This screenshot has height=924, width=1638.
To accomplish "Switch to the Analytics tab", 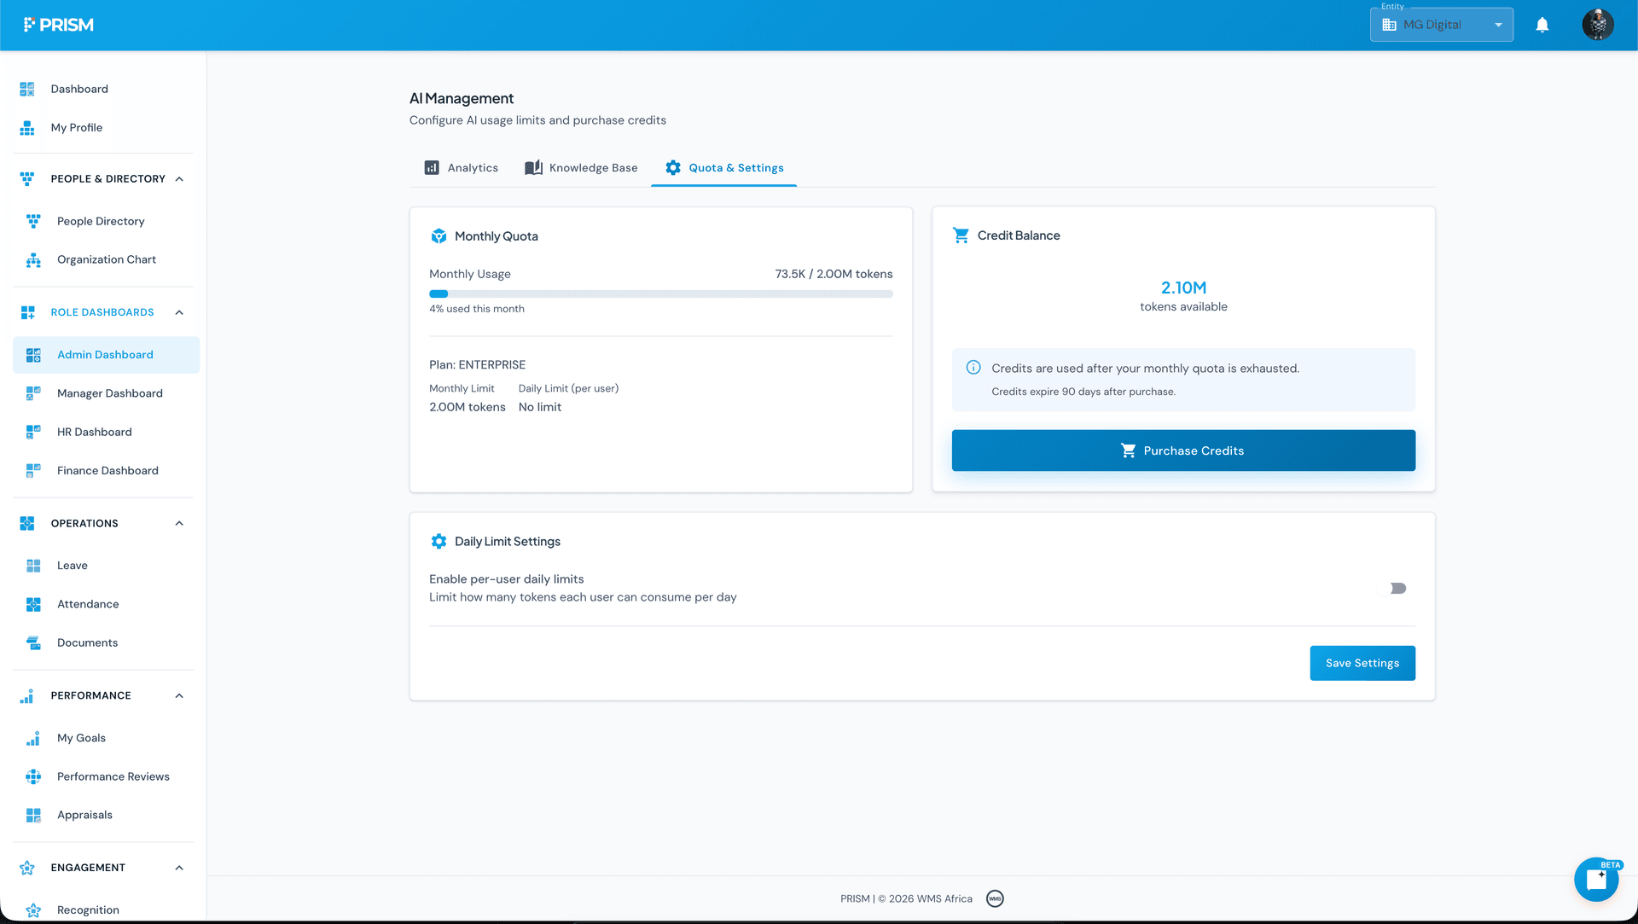I will (x=461, y=167).
